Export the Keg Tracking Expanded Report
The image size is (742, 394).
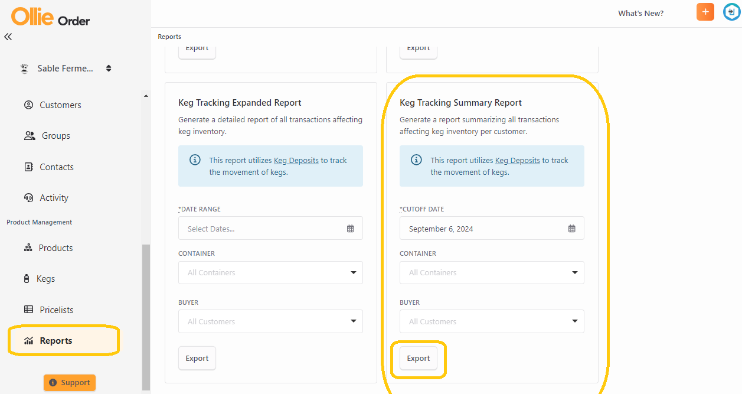tap(197, 359)
